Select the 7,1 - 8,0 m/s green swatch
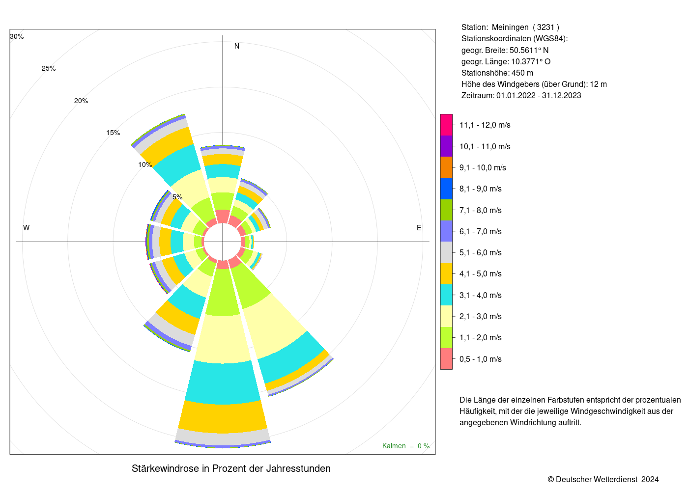This screenshot has height=491, width=688. 446,210
